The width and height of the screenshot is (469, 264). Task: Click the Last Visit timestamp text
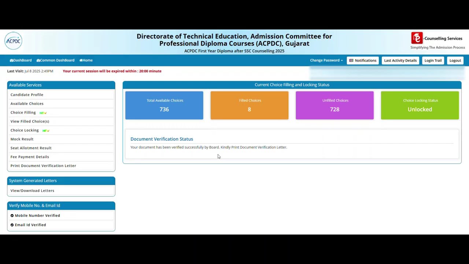[30, 71]
